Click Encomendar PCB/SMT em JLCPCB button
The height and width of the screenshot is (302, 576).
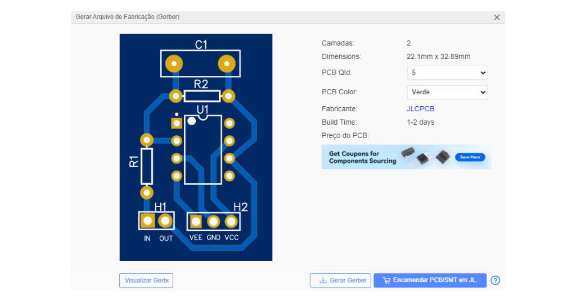(x=430, y=280)
